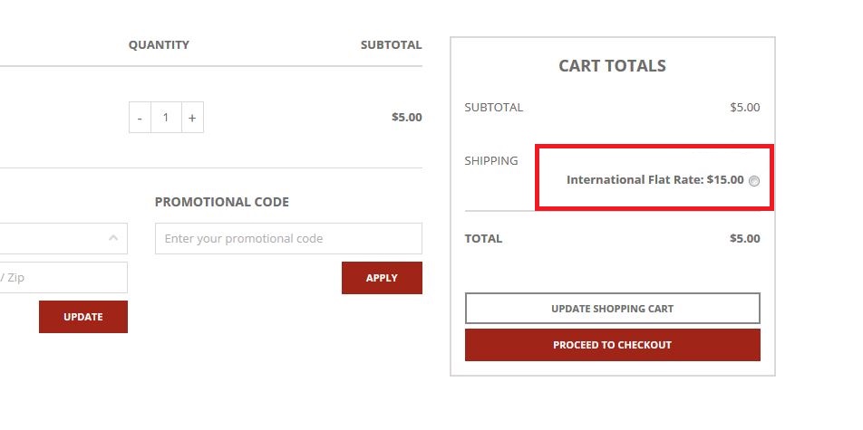Click the SUBTOTAL column header in cart table
This screenshot has height=430, width=863.
391,44
